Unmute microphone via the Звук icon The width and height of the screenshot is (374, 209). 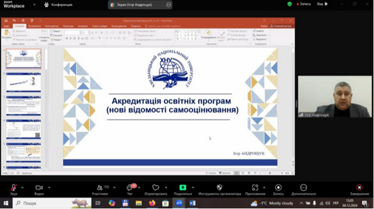(13, 190)
